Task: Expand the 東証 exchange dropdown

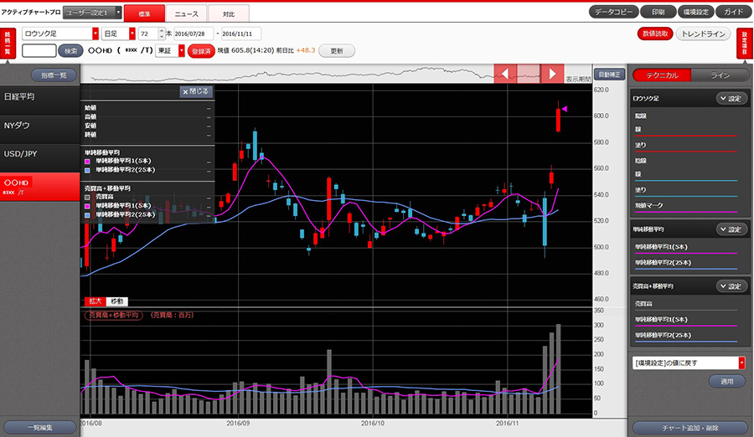Action: point(181,50)
